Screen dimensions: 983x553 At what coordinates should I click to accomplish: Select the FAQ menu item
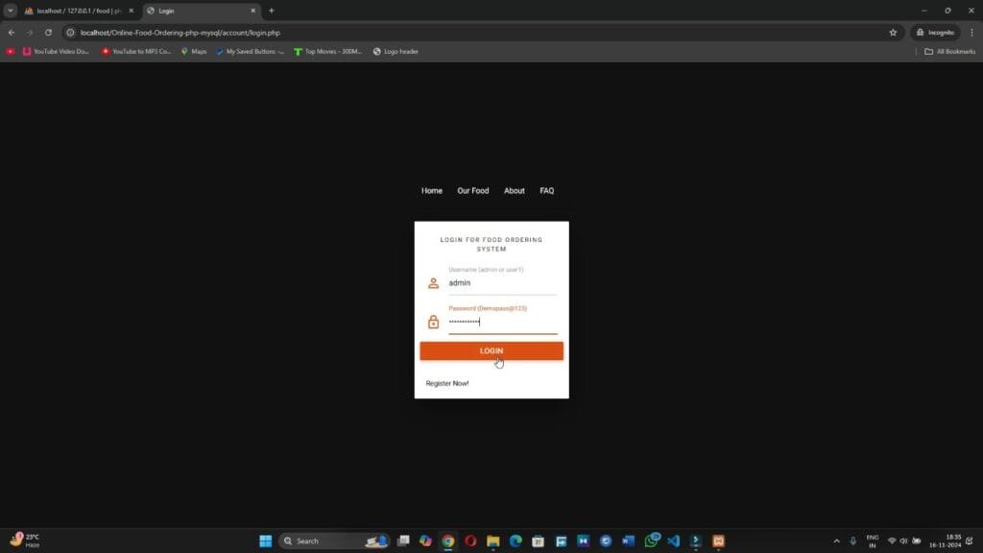pos(546,190)
